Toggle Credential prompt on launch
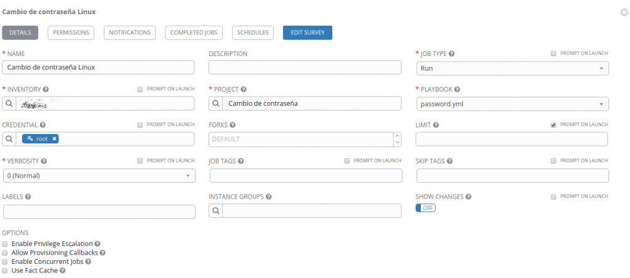Viewport: 630px width, 278px height. [140, 125]
